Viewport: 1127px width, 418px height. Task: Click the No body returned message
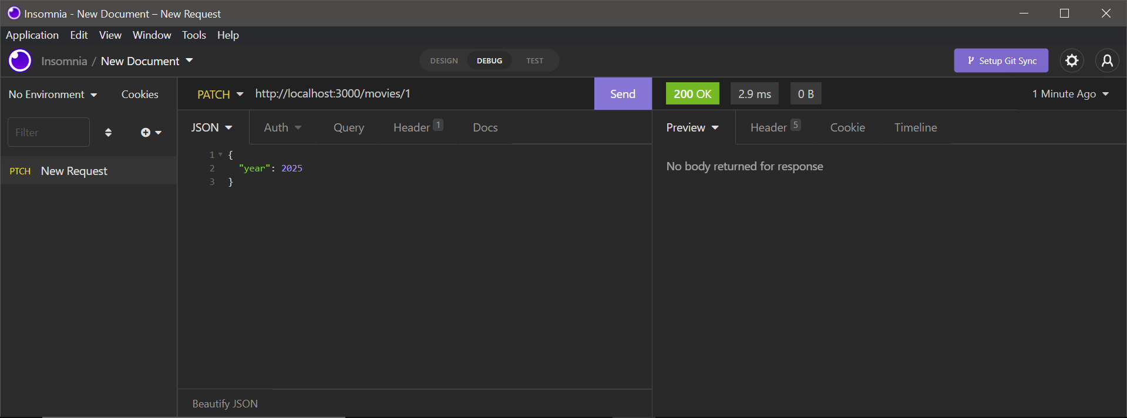745,167
